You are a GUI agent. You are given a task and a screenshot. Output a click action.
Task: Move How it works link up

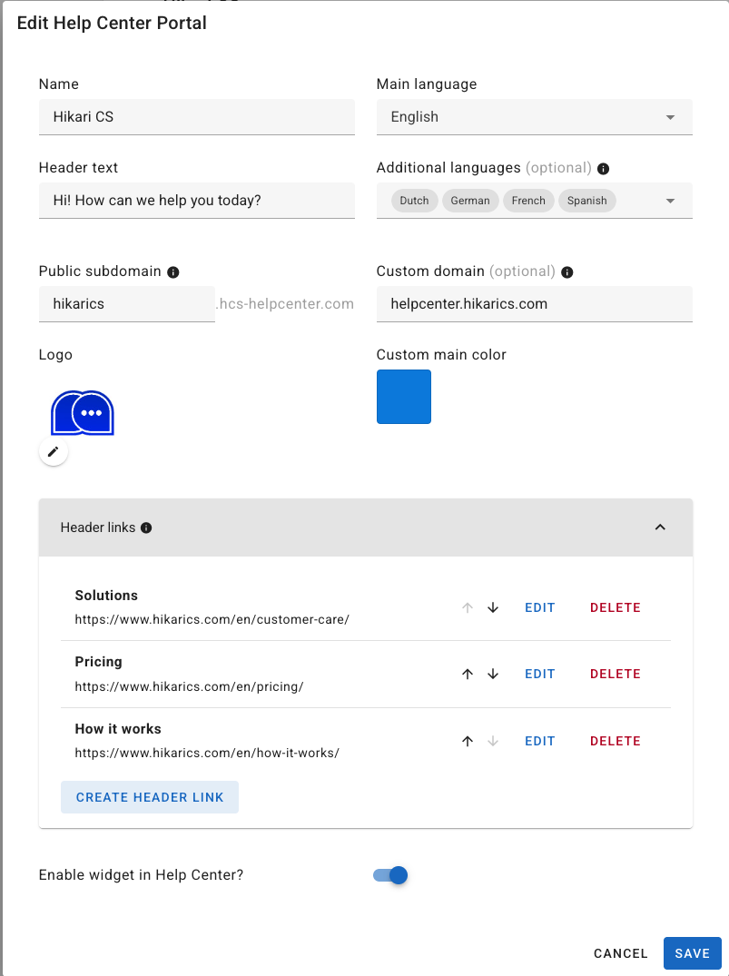[468, 741]
